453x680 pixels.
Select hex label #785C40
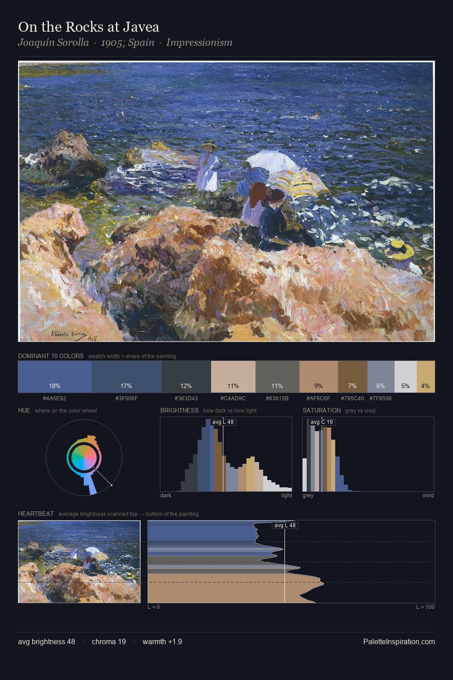352,398
